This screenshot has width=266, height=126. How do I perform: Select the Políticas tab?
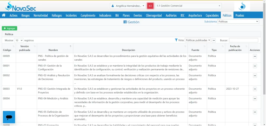pyautogui.click(x=227, y=15)
